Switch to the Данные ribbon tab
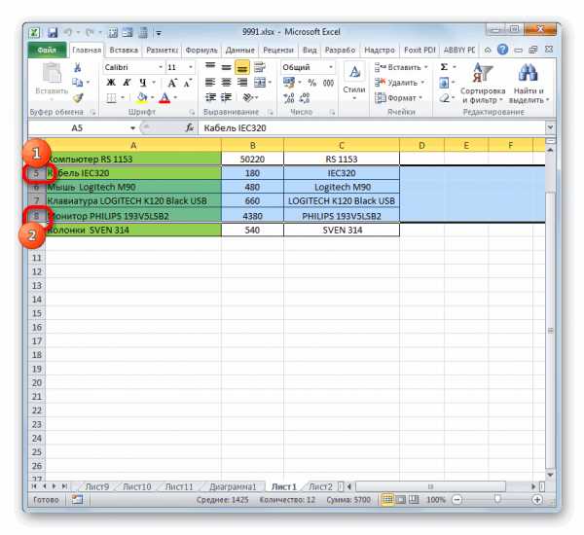Screen dimensions: 584x535 [x=240, y=50]
